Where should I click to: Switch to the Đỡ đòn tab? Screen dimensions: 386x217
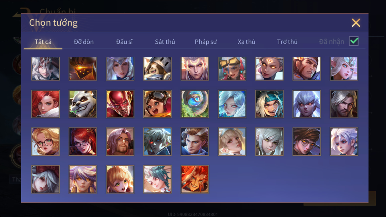[84, 42]
